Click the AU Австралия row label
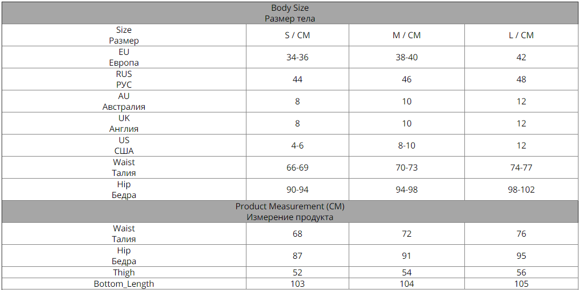The image size is (579, 290). click(x=124, y=102)
